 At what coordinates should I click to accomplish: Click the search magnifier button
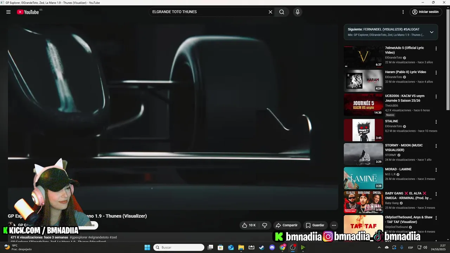click(282, 12)
